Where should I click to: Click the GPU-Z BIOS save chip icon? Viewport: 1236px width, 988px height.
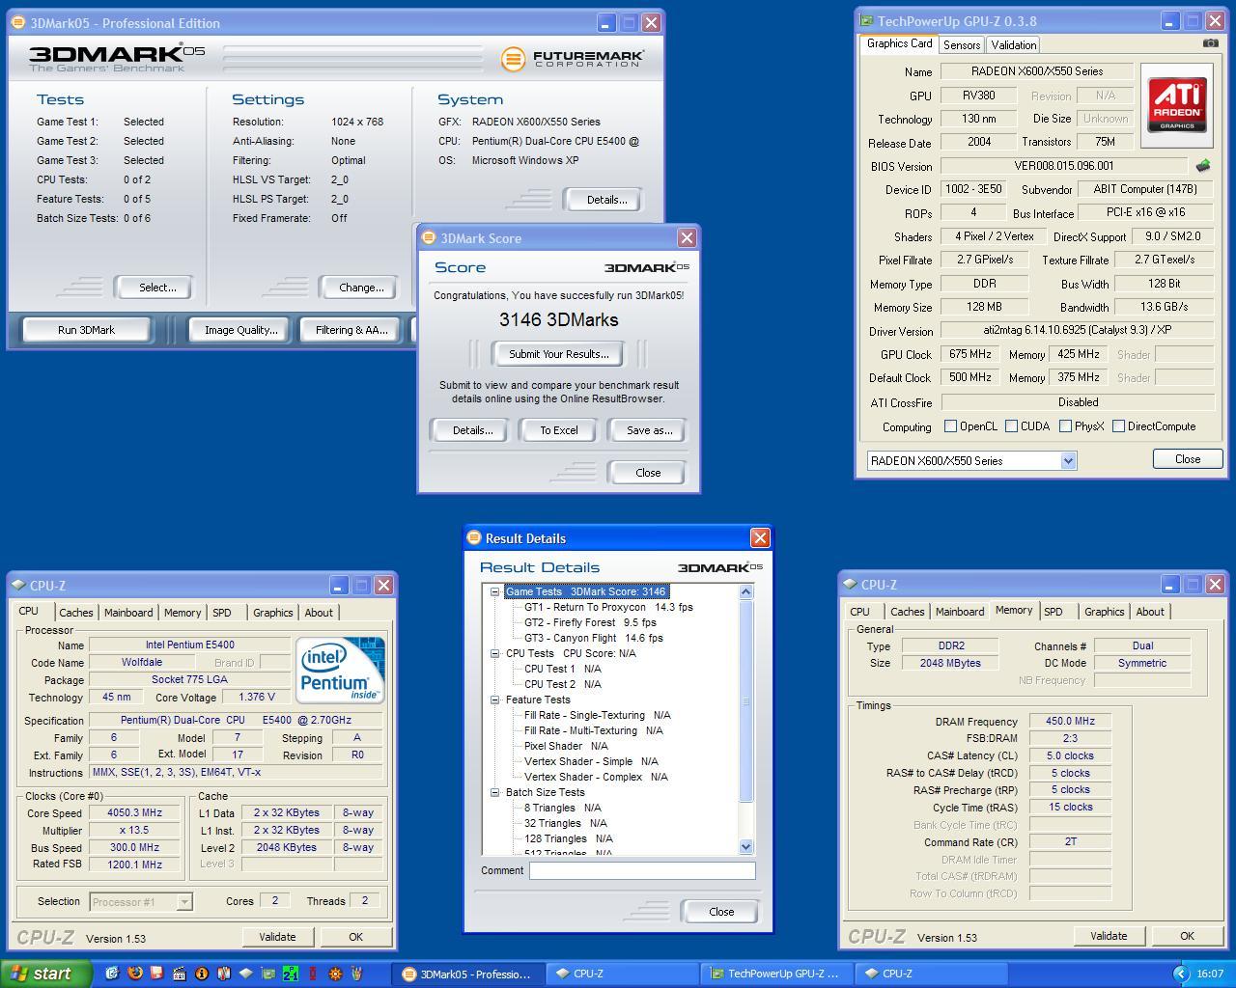(1203, 166)
